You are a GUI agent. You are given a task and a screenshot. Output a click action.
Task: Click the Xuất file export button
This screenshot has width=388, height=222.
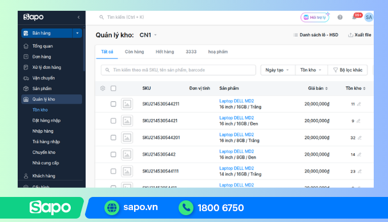[359, 35]
